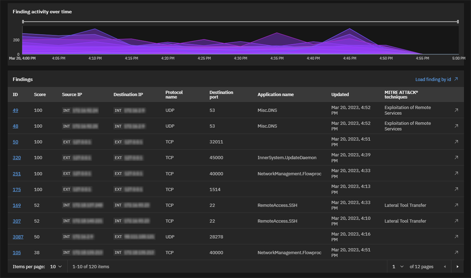Viewport: 471px width, 278px height.
Task: Click the launch icon for finding 49
Action: tap(456, 110)
